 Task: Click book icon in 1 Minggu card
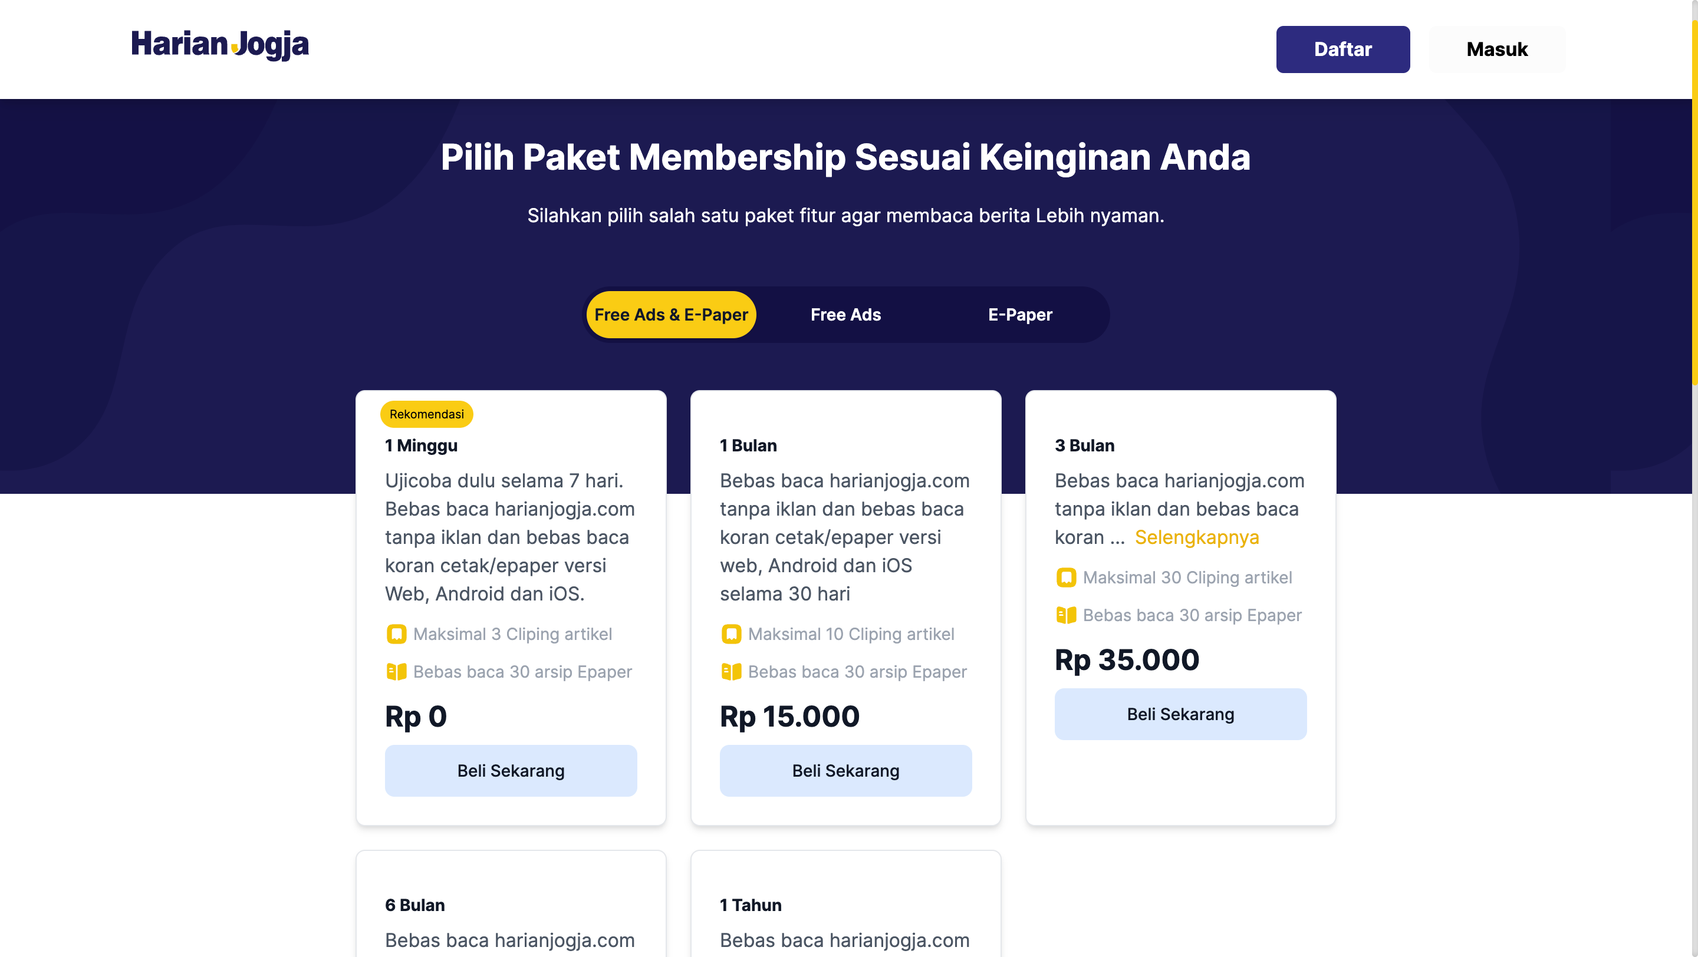tap(396, 671)
